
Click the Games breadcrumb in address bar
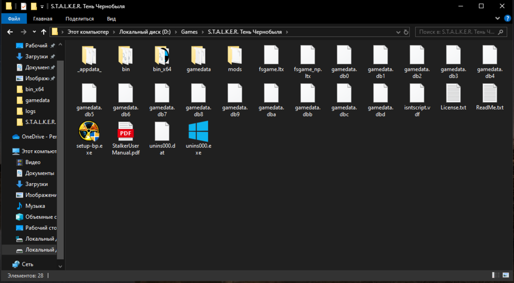tap(189, 32)
